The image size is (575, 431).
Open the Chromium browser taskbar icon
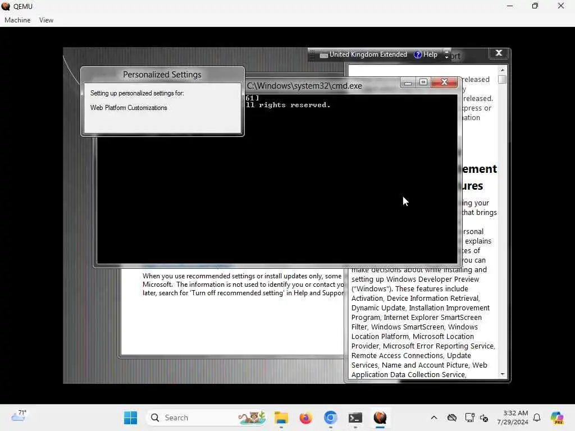tap(330, 418)
